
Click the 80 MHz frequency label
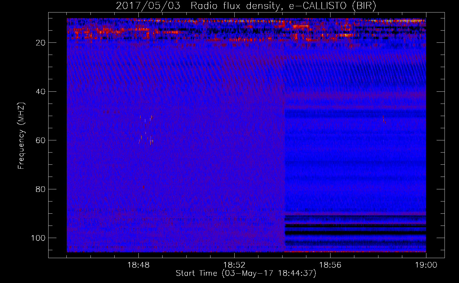click(x=41, y=189)
